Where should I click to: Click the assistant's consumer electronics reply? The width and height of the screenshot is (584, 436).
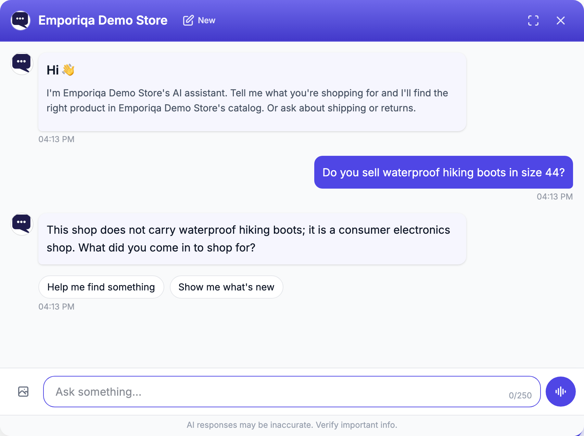point(252,239)
